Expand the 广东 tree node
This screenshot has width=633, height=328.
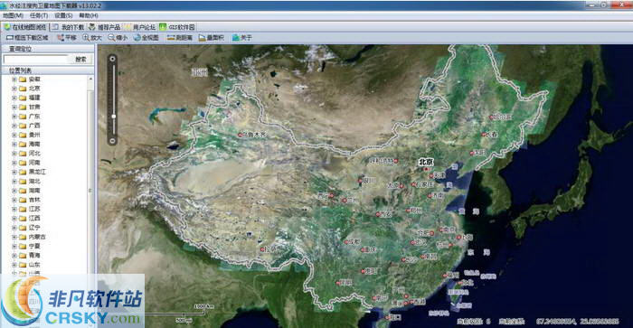[14, 117]
